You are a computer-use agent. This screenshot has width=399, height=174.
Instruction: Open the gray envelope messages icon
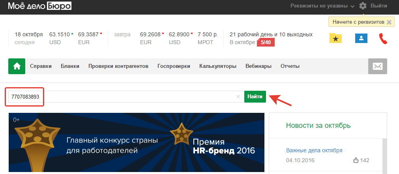378,66
